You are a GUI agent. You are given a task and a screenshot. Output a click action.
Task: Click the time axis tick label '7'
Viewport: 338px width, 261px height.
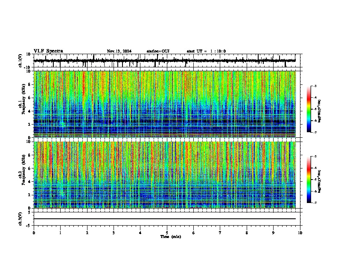(220, 233)
